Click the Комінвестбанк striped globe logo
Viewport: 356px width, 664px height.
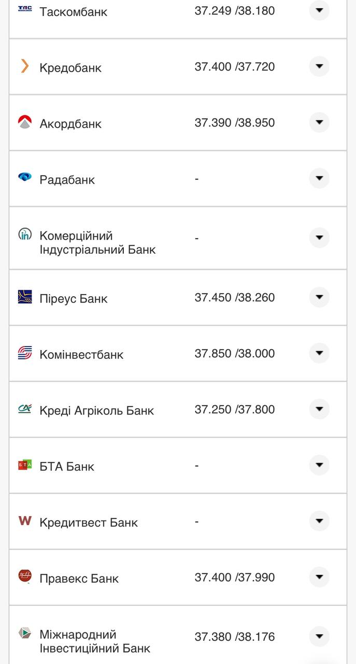(24, 353)
